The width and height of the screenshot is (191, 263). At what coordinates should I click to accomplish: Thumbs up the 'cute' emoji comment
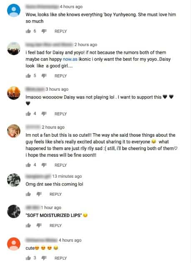click(x=28, y=258)
